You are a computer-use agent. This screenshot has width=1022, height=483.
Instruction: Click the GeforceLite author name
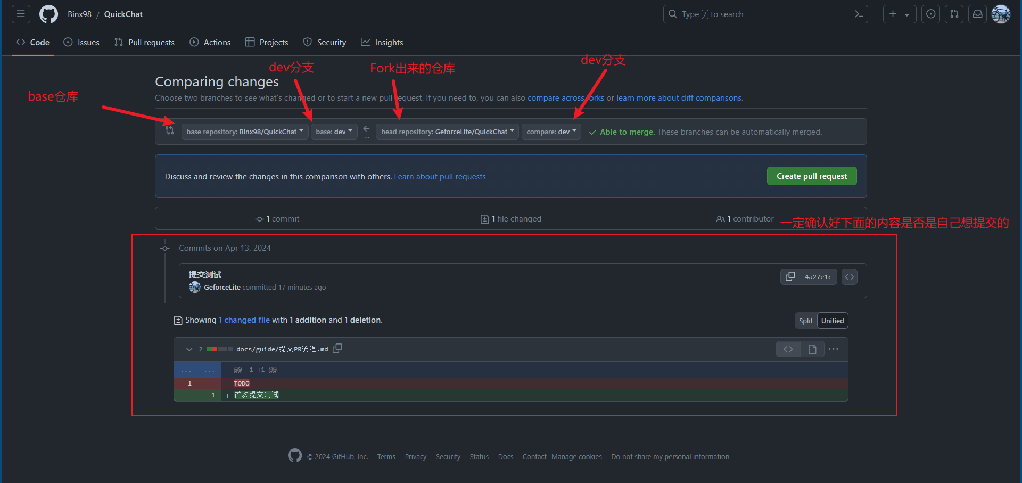click(222, 287)
